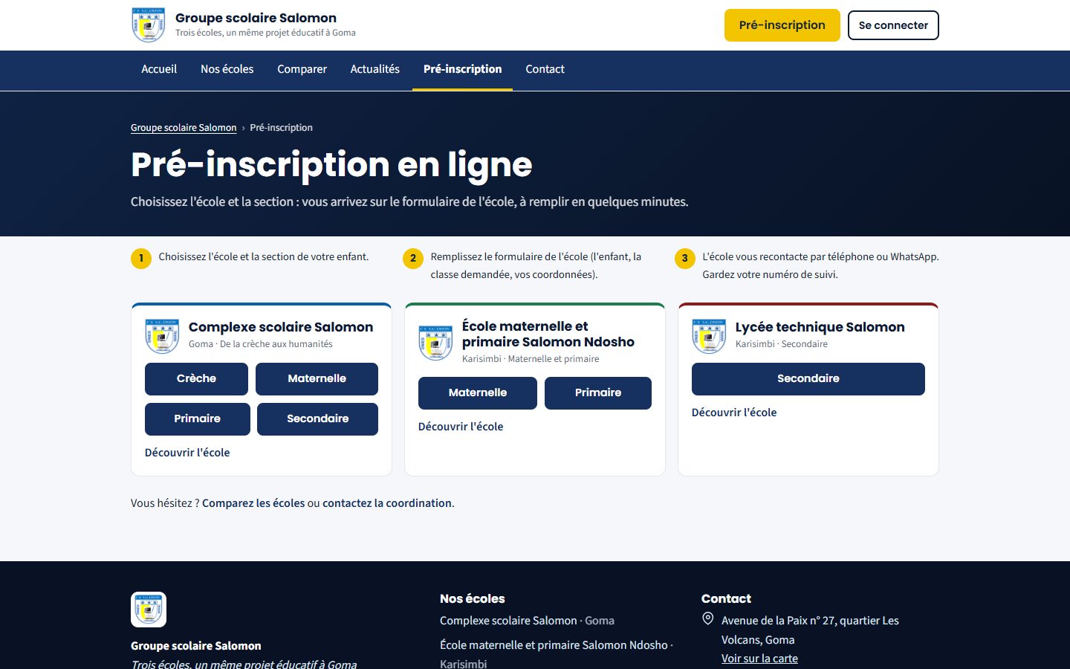This screenshot has width=1070, height=669.
Task: Click footer link Complexe scolaire Salomon · Goma
Action: pyautogui.click(x=527, y=621)
